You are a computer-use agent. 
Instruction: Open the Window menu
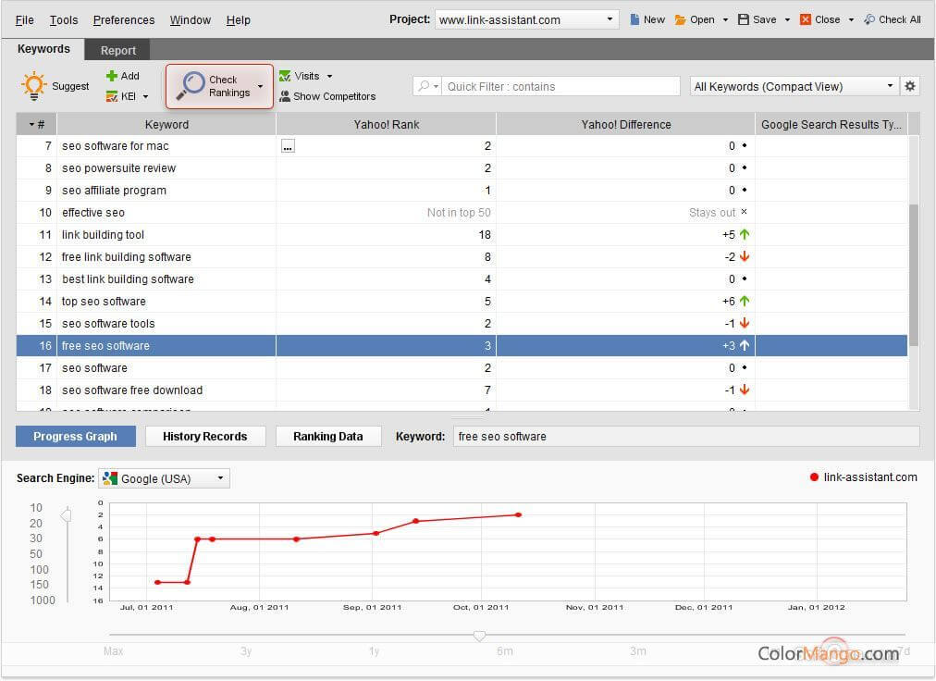[191, 19]
